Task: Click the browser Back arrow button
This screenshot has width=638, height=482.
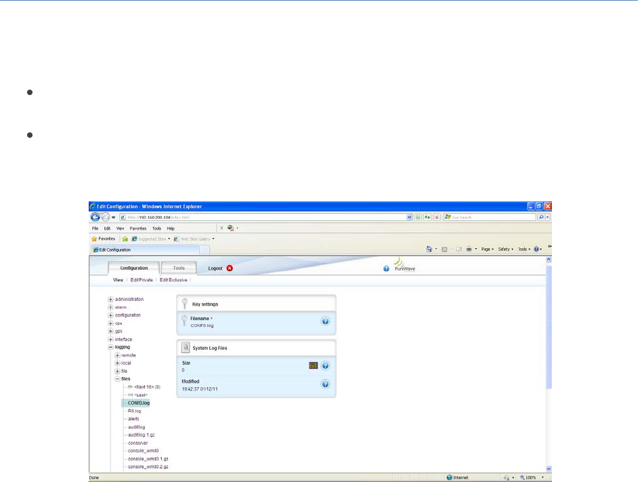Action: pos(95,217)
